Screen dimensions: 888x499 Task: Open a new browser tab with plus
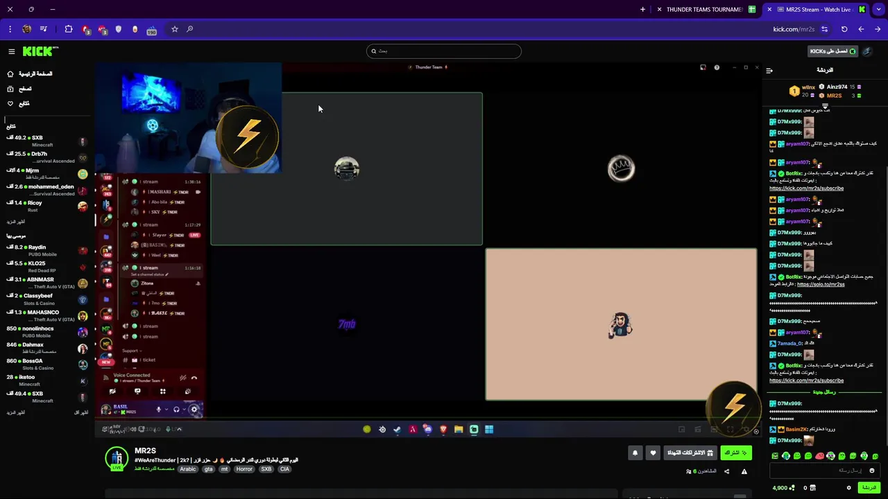(642, 10)
